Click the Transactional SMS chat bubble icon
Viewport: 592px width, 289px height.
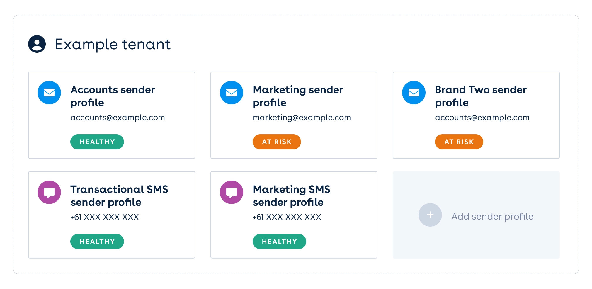point(49,192)
